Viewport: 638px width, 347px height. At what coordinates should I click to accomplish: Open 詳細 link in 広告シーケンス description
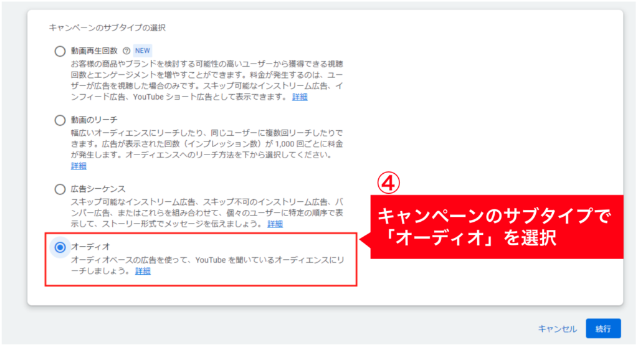point(275,224)
